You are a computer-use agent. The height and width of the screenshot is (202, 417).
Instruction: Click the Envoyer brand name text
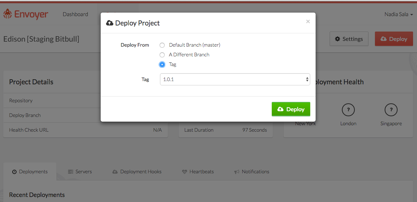click(31, 14)
